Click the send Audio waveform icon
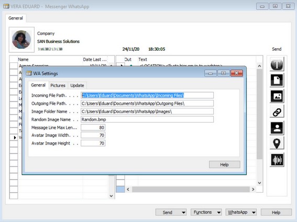The image size is (297, 222). (x=277, y=160)
